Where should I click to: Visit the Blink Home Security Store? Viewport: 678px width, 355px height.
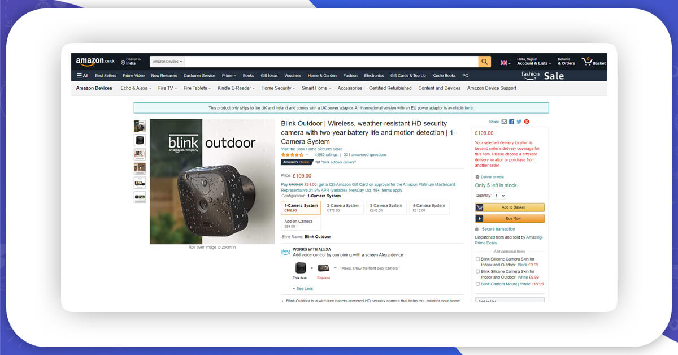coord(312,149)
